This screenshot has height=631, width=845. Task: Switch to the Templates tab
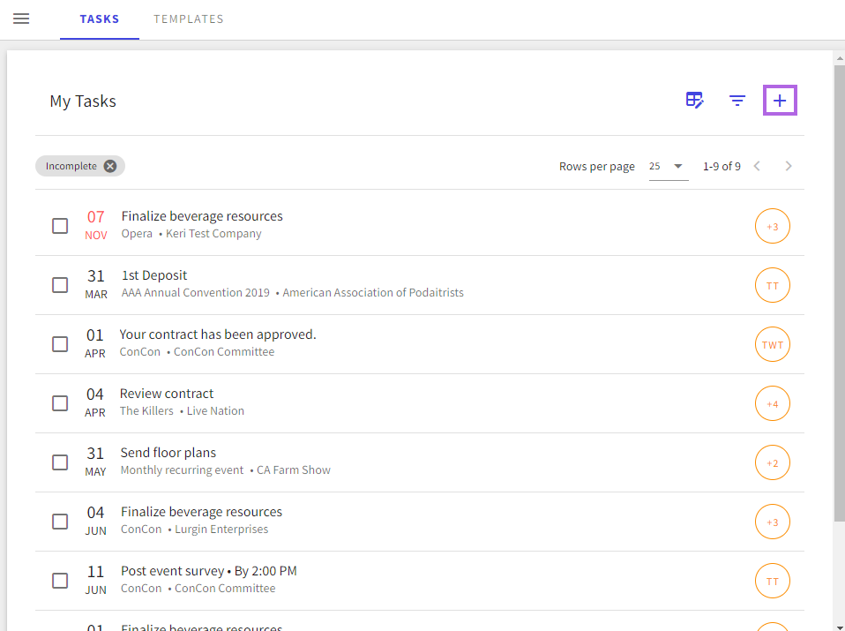point(189,19)
